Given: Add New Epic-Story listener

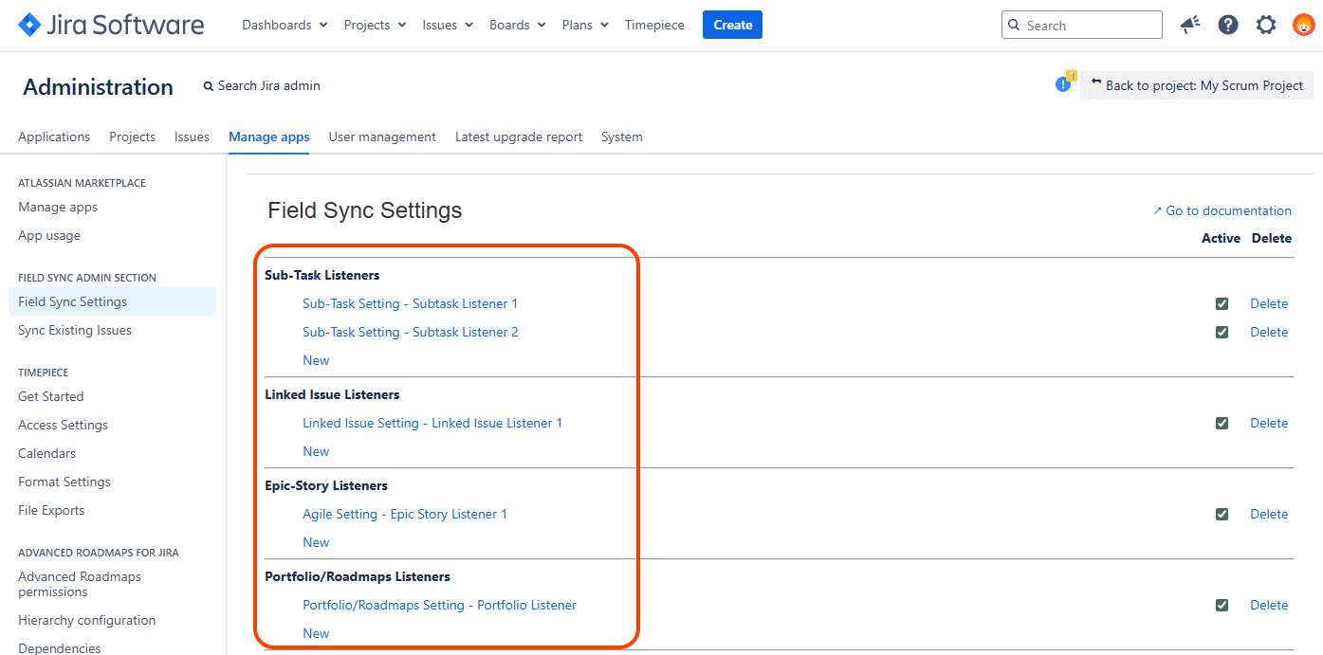Looking at the screenshot, I should point(316,543).
